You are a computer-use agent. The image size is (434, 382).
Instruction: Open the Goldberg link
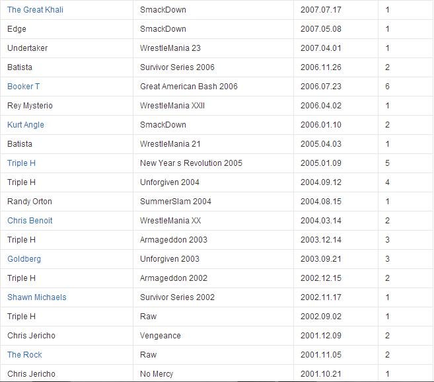click(x=24, y=259)
